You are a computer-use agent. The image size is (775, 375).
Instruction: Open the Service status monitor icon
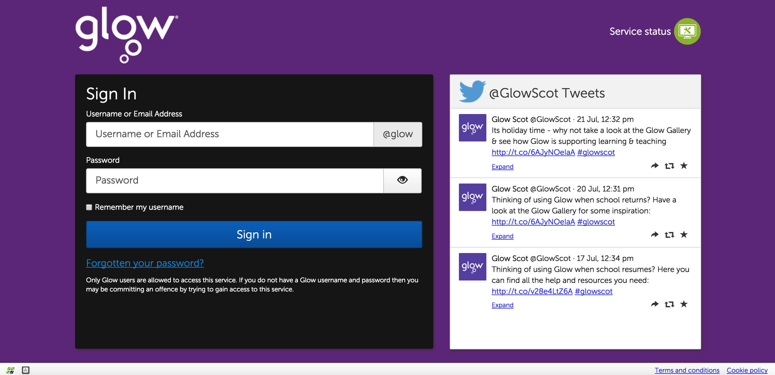click(x=687, y=31)
